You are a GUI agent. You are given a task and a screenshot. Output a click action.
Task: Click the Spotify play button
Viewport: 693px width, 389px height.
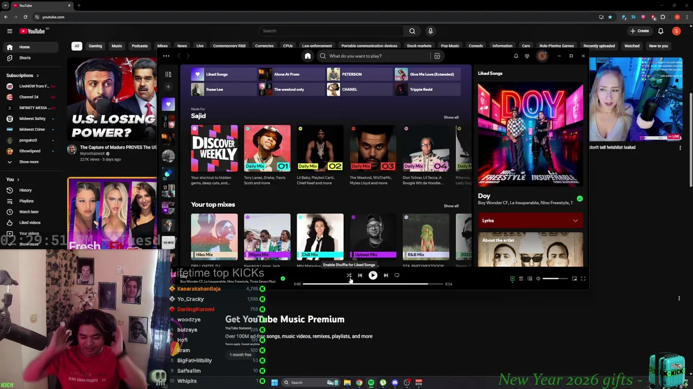tap(372, 276)
